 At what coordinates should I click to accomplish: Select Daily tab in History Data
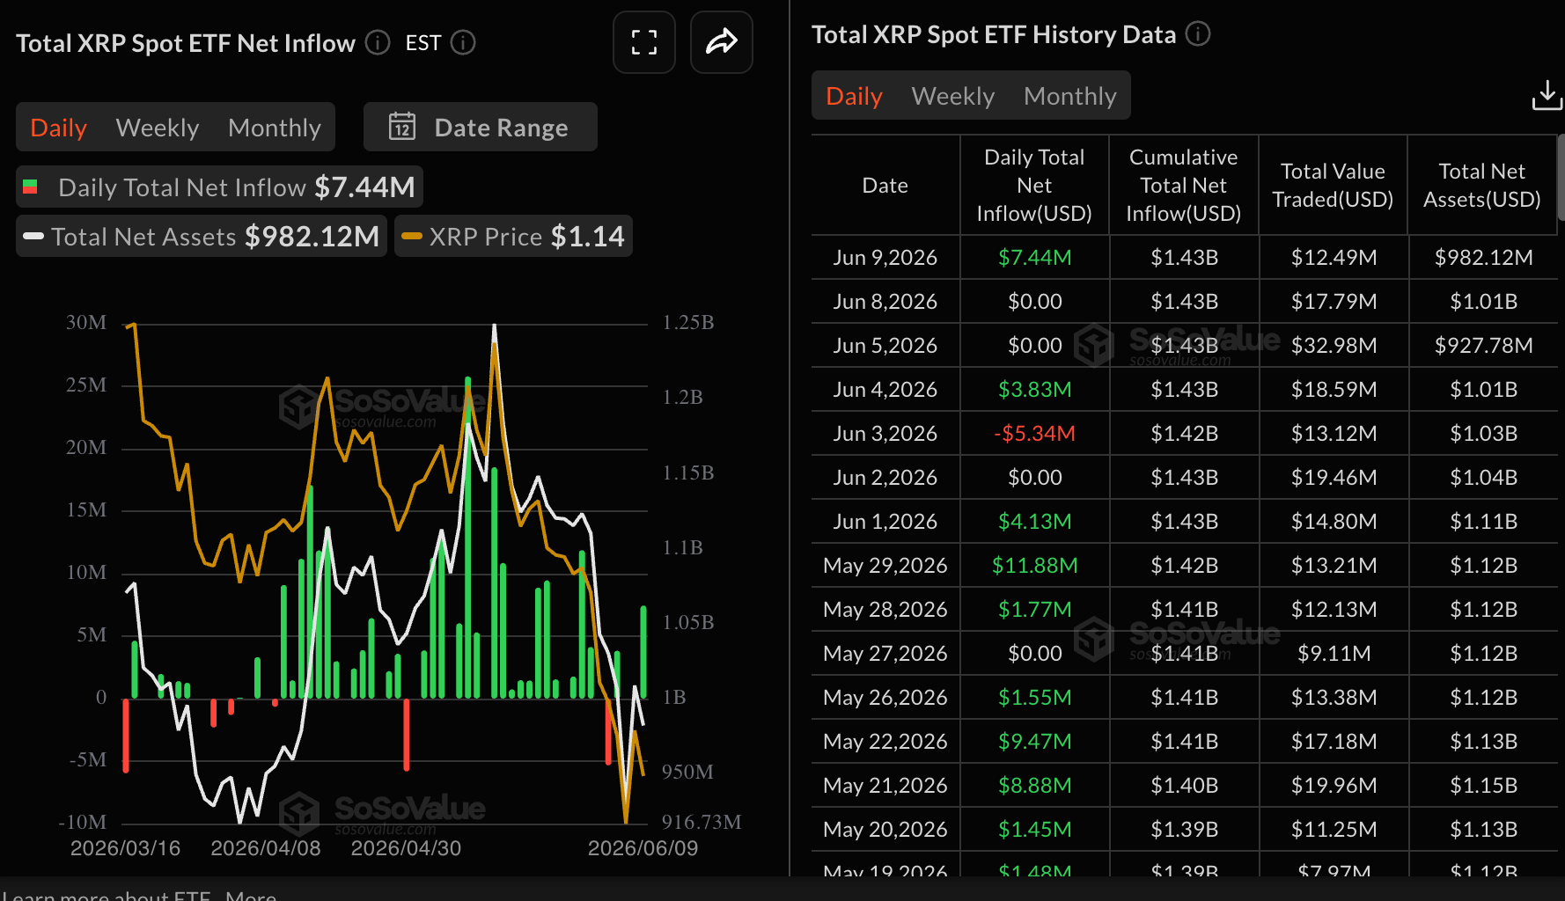pos(854,96)
